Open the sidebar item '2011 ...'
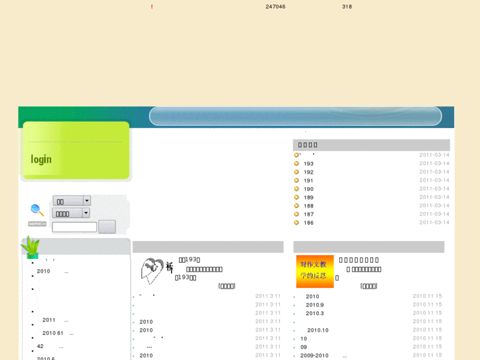The image size is (480, 360). coord(55,320)
